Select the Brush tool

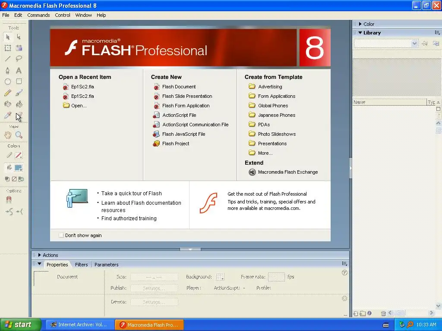pos(19,93)
